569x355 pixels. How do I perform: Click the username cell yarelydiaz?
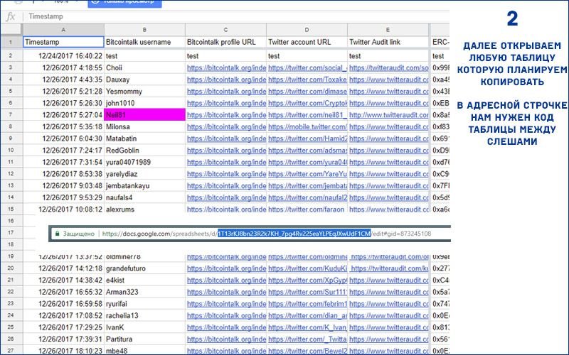click(144, 174)
